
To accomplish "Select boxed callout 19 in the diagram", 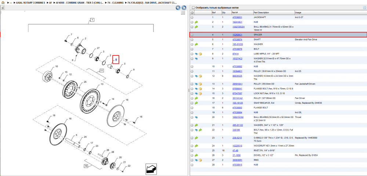I will click(x=86, y=166).
